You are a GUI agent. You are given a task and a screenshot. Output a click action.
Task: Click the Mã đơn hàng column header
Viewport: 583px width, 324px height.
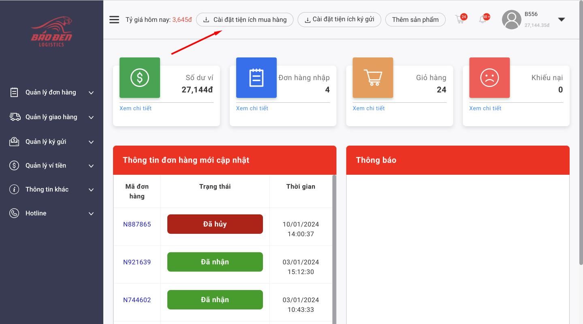[x=137, y=191]
